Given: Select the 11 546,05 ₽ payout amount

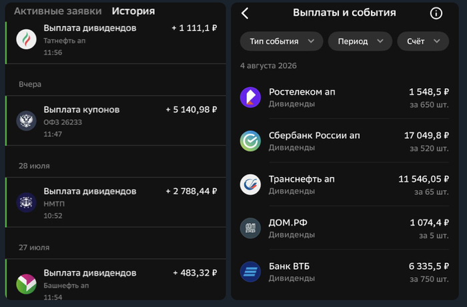Looking at the screenshot, I should (x=424, y=179).
